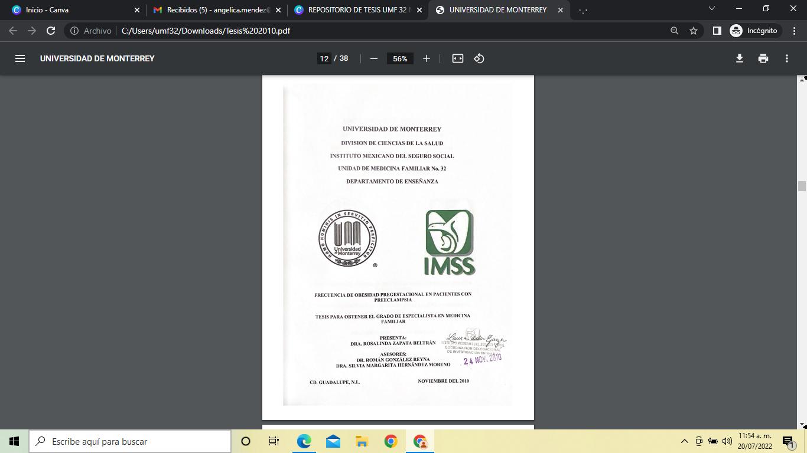
Task: Open File Explorer from taskbar
Action: (x=362, y=441)
